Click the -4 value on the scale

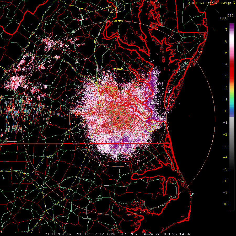pyautogui.click(x=225, y=158)
